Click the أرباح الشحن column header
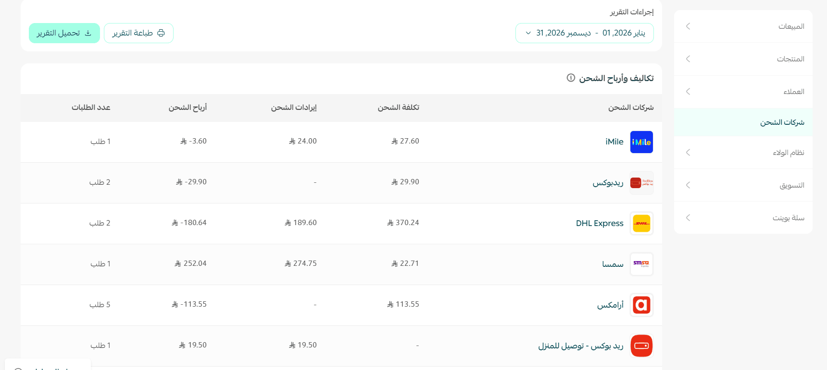Viewport: 827px width, 370px height. click(188, 107)
